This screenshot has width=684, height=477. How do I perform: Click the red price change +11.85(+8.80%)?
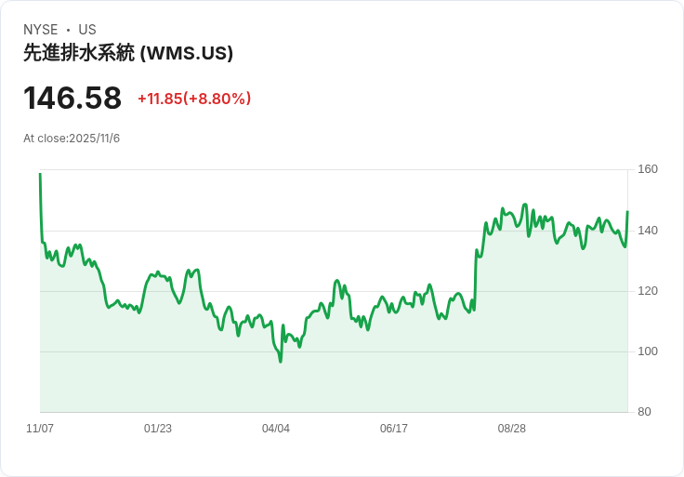[x=194, y=99]
